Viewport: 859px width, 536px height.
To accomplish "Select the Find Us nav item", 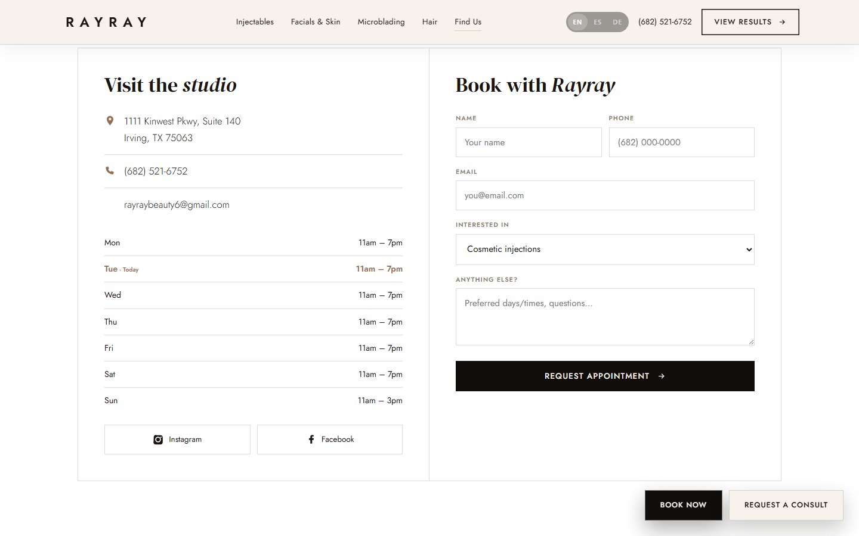I will pos(468,22).
